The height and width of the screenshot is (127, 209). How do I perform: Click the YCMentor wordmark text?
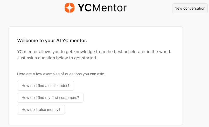[102, 8]
